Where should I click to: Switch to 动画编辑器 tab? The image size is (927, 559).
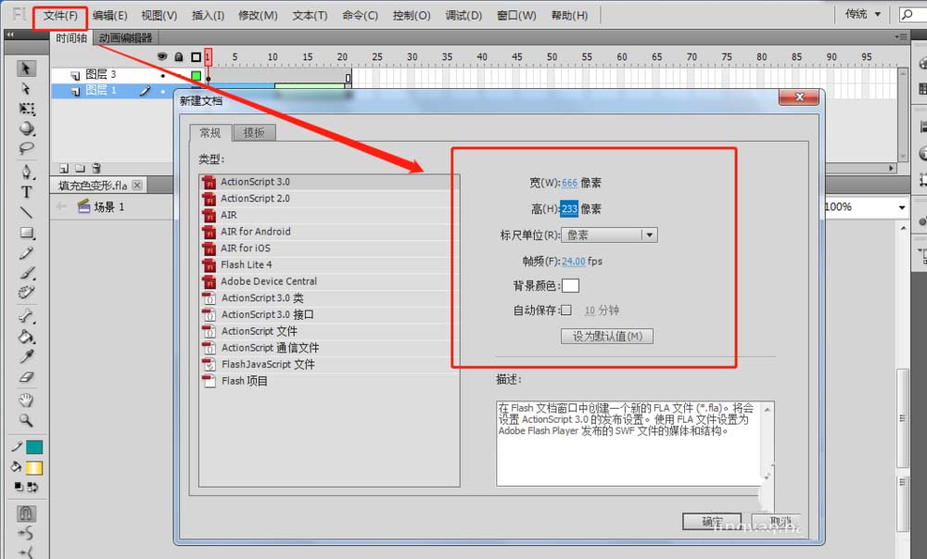coord(125,38)
